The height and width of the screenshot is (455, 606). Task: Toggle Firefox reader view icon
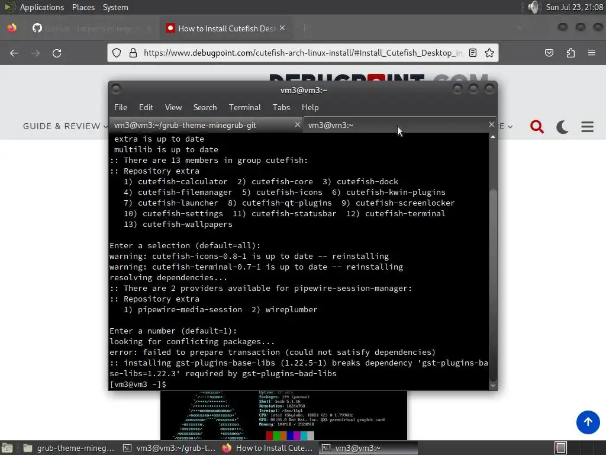point(473,53)
